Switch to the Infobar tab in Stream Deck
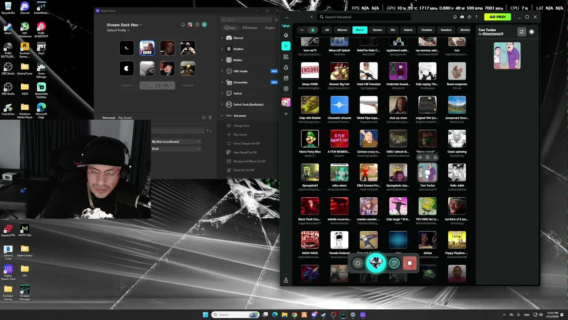Screen dimensions: 568x320 [x=250, y=28]
